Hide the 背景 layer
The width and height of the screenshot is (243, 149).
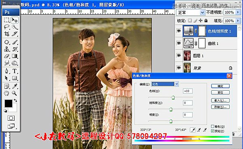[x=179, y=68]
